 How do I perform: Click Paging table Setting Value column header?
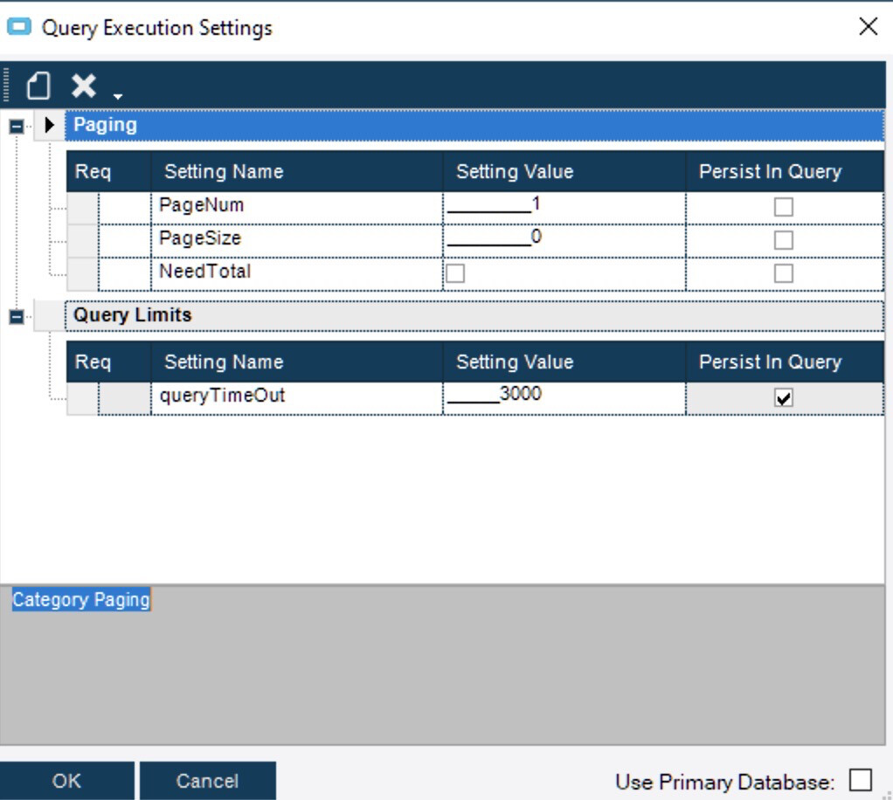564,171
